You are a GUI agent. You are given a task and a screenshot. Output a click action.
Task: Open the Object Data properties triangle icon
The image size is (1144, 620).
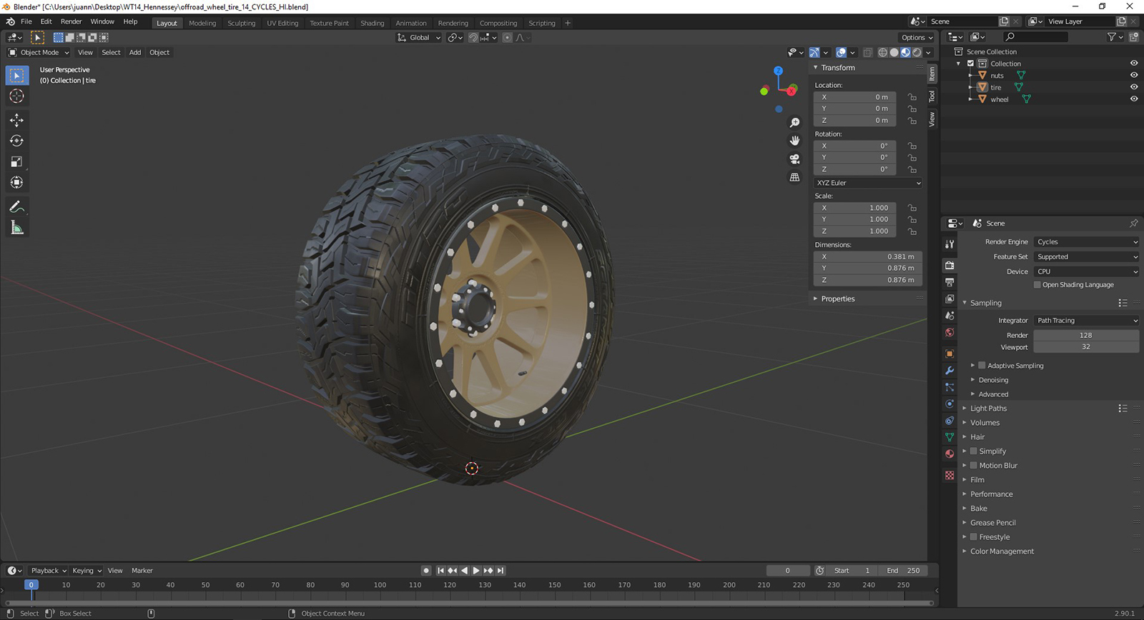pos(950,437)
